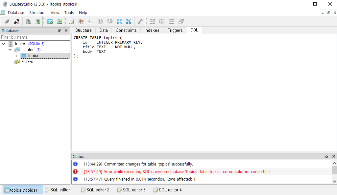
Task: Close the Status panel
Action: tap(334, 156)
